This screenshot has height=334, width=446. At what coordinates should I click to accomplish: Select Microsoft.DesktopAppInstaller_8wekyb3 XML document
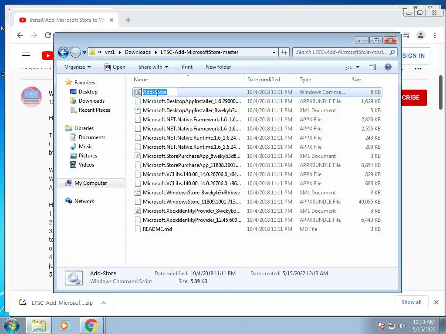coord(257,110)
